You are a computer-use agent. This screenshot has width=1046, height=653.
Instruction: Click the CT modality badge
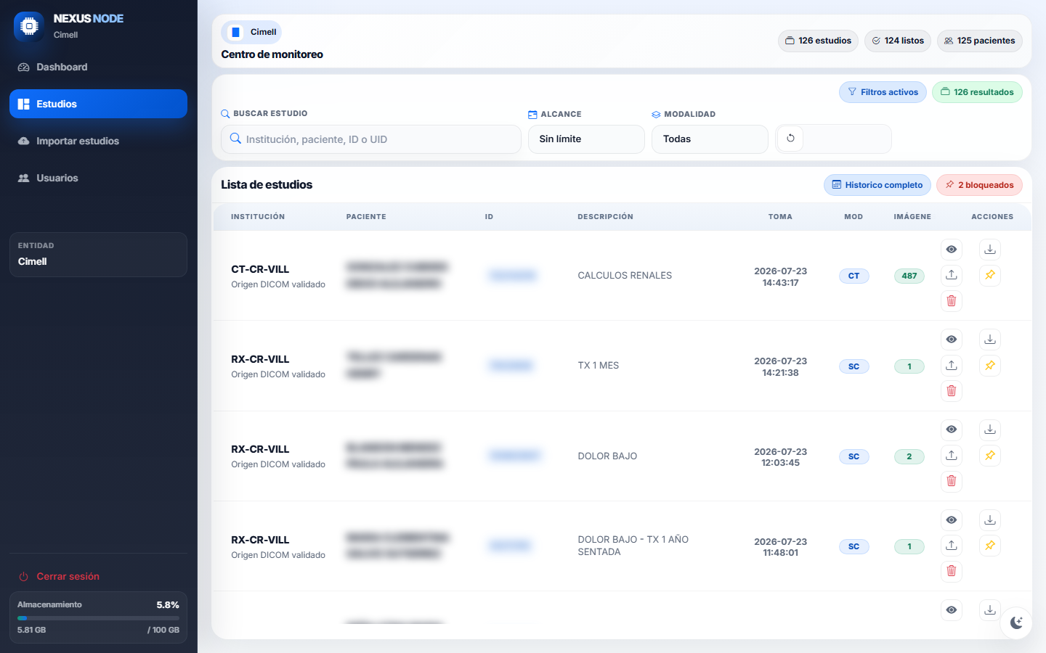(x=854, y=276)
